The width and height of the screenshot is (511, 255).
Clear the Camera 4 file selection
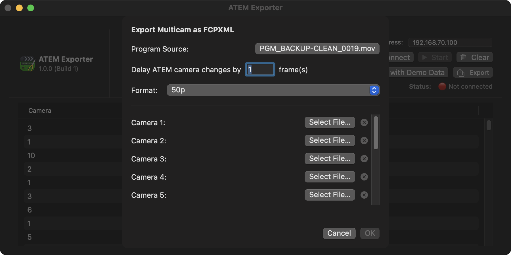364,177
